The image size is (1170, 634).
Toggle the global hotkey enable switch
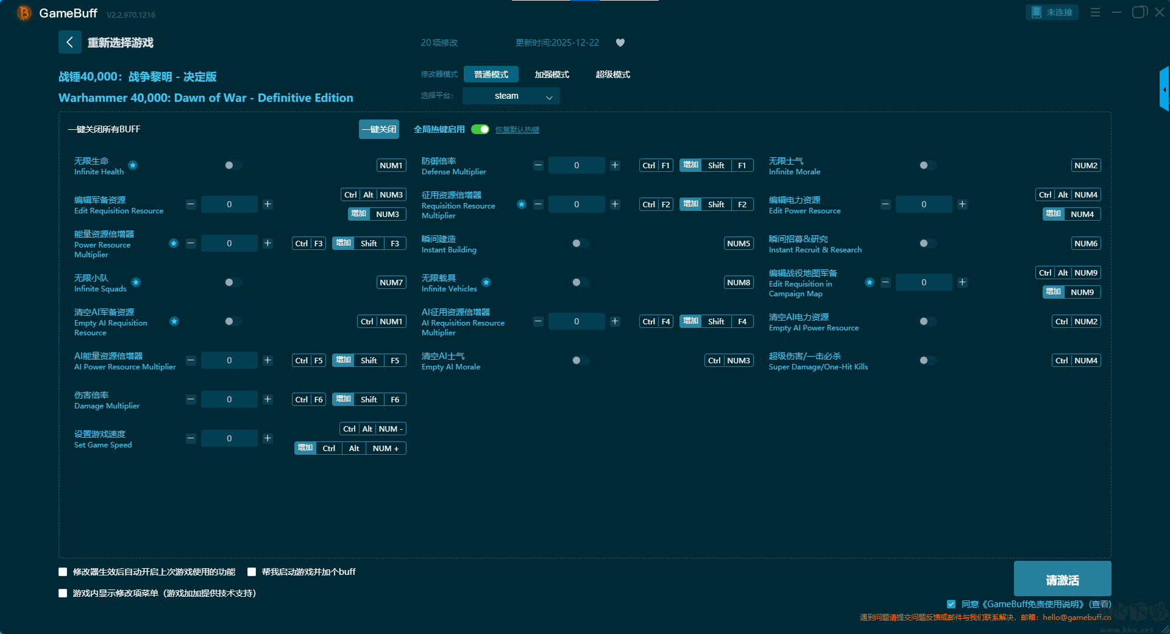click(480, 129)
